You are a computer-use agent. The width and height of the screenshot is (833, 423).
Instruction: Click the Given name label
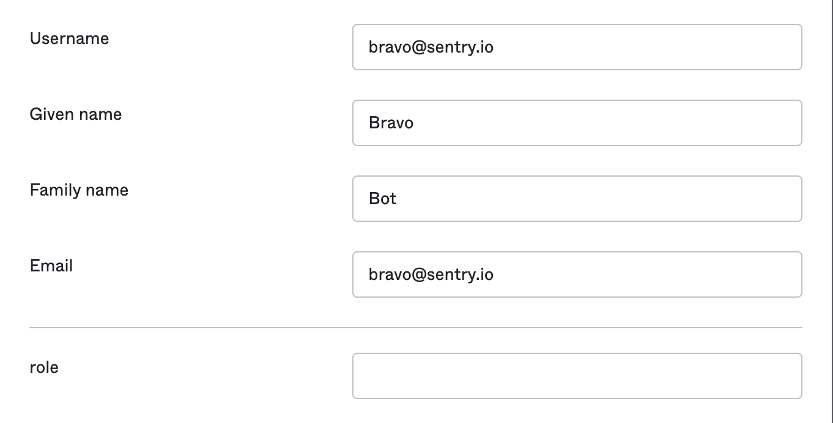75,114
